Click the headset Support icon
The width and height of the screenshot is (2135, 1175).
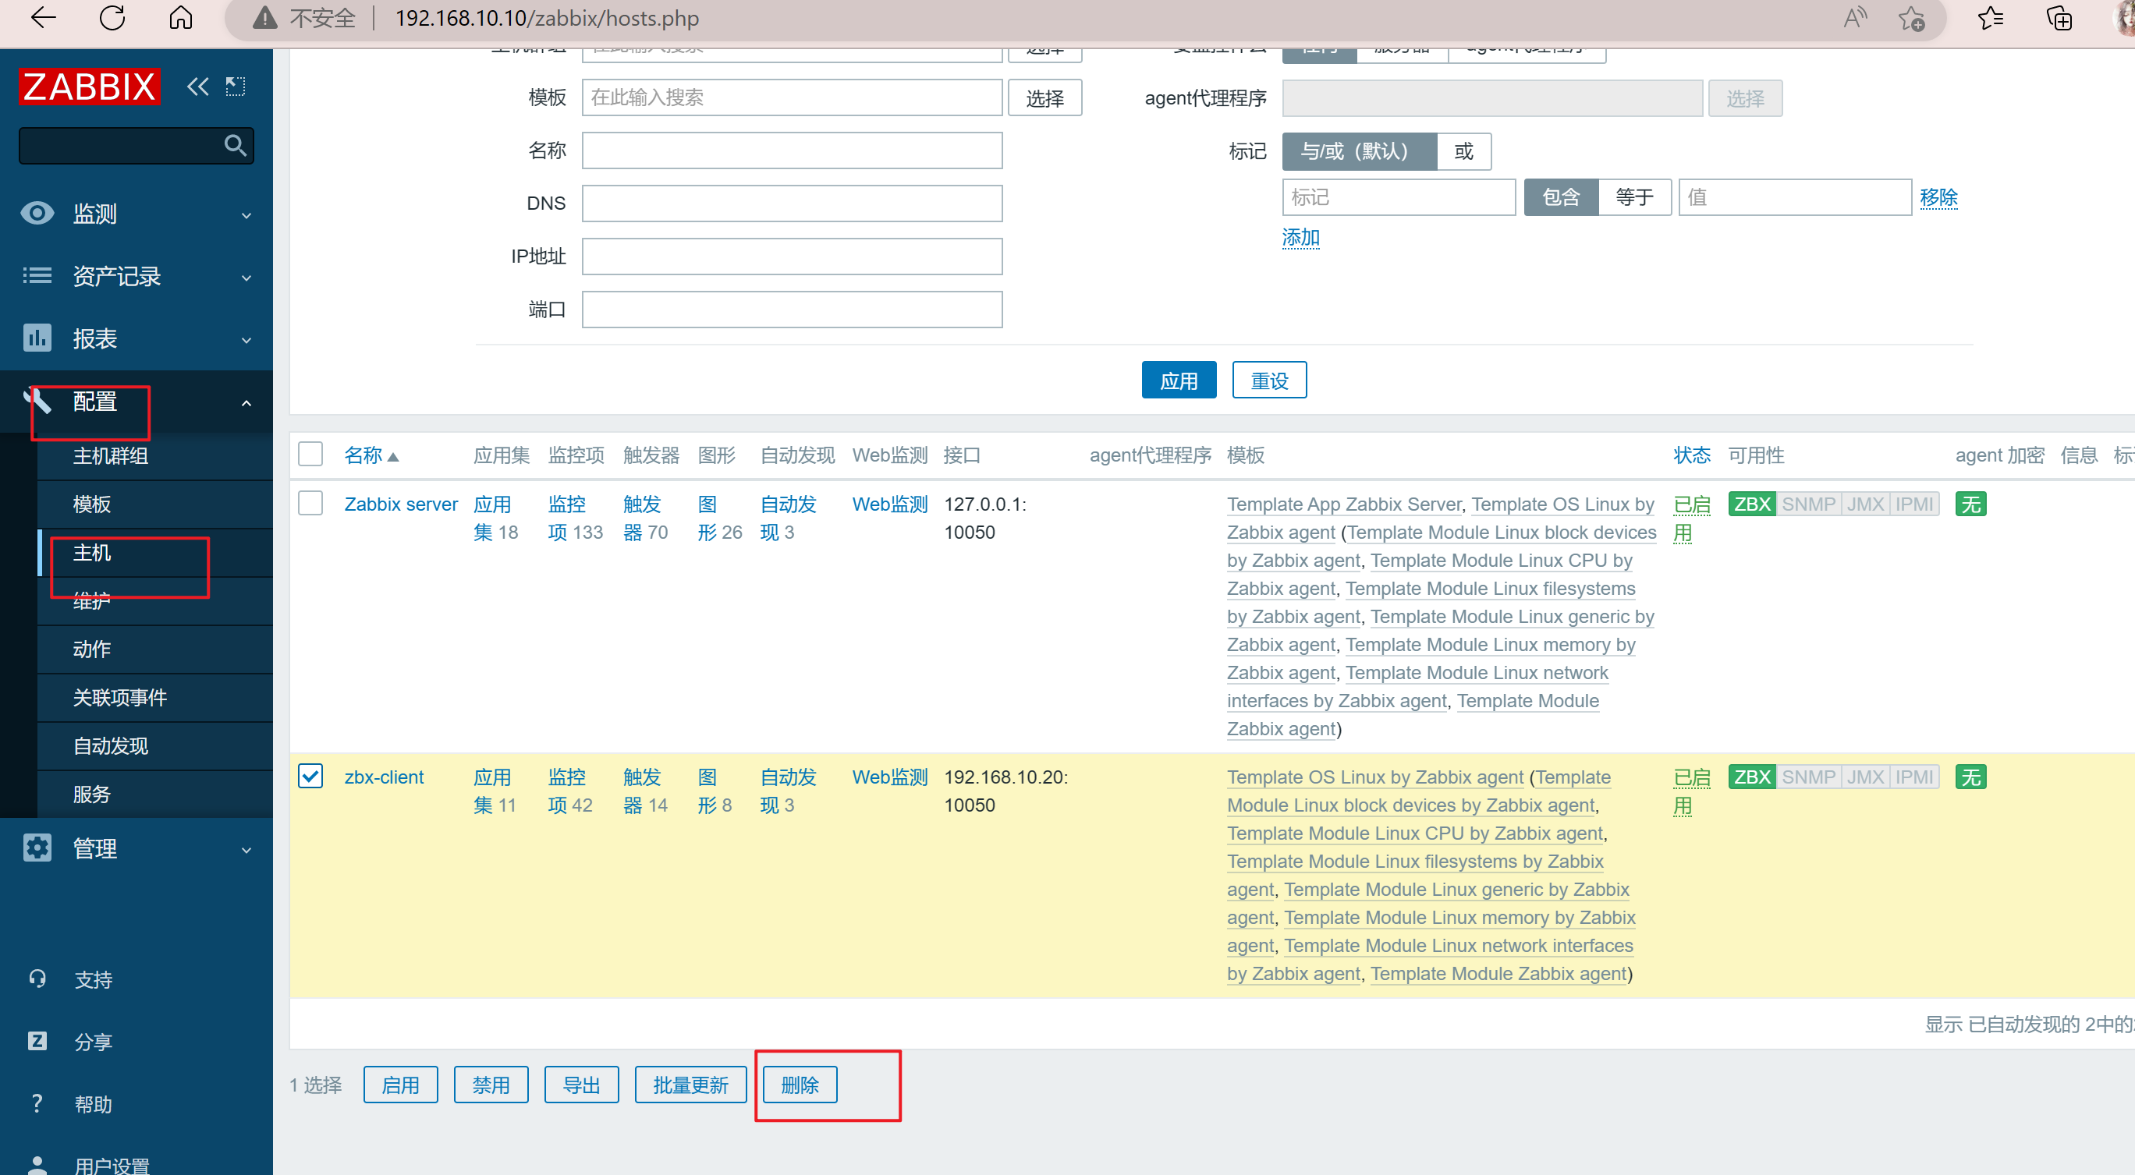[37, 979]
